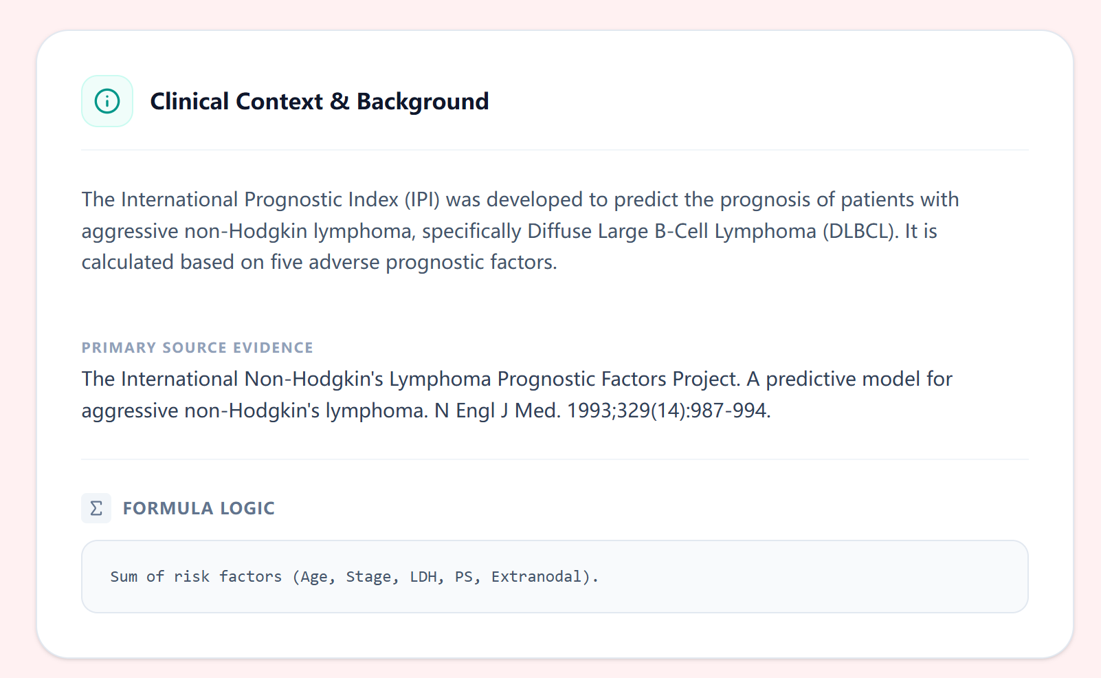Click the FORMULA LOGIC section label
Viewport: 1101px width, 678px height.
199,508
